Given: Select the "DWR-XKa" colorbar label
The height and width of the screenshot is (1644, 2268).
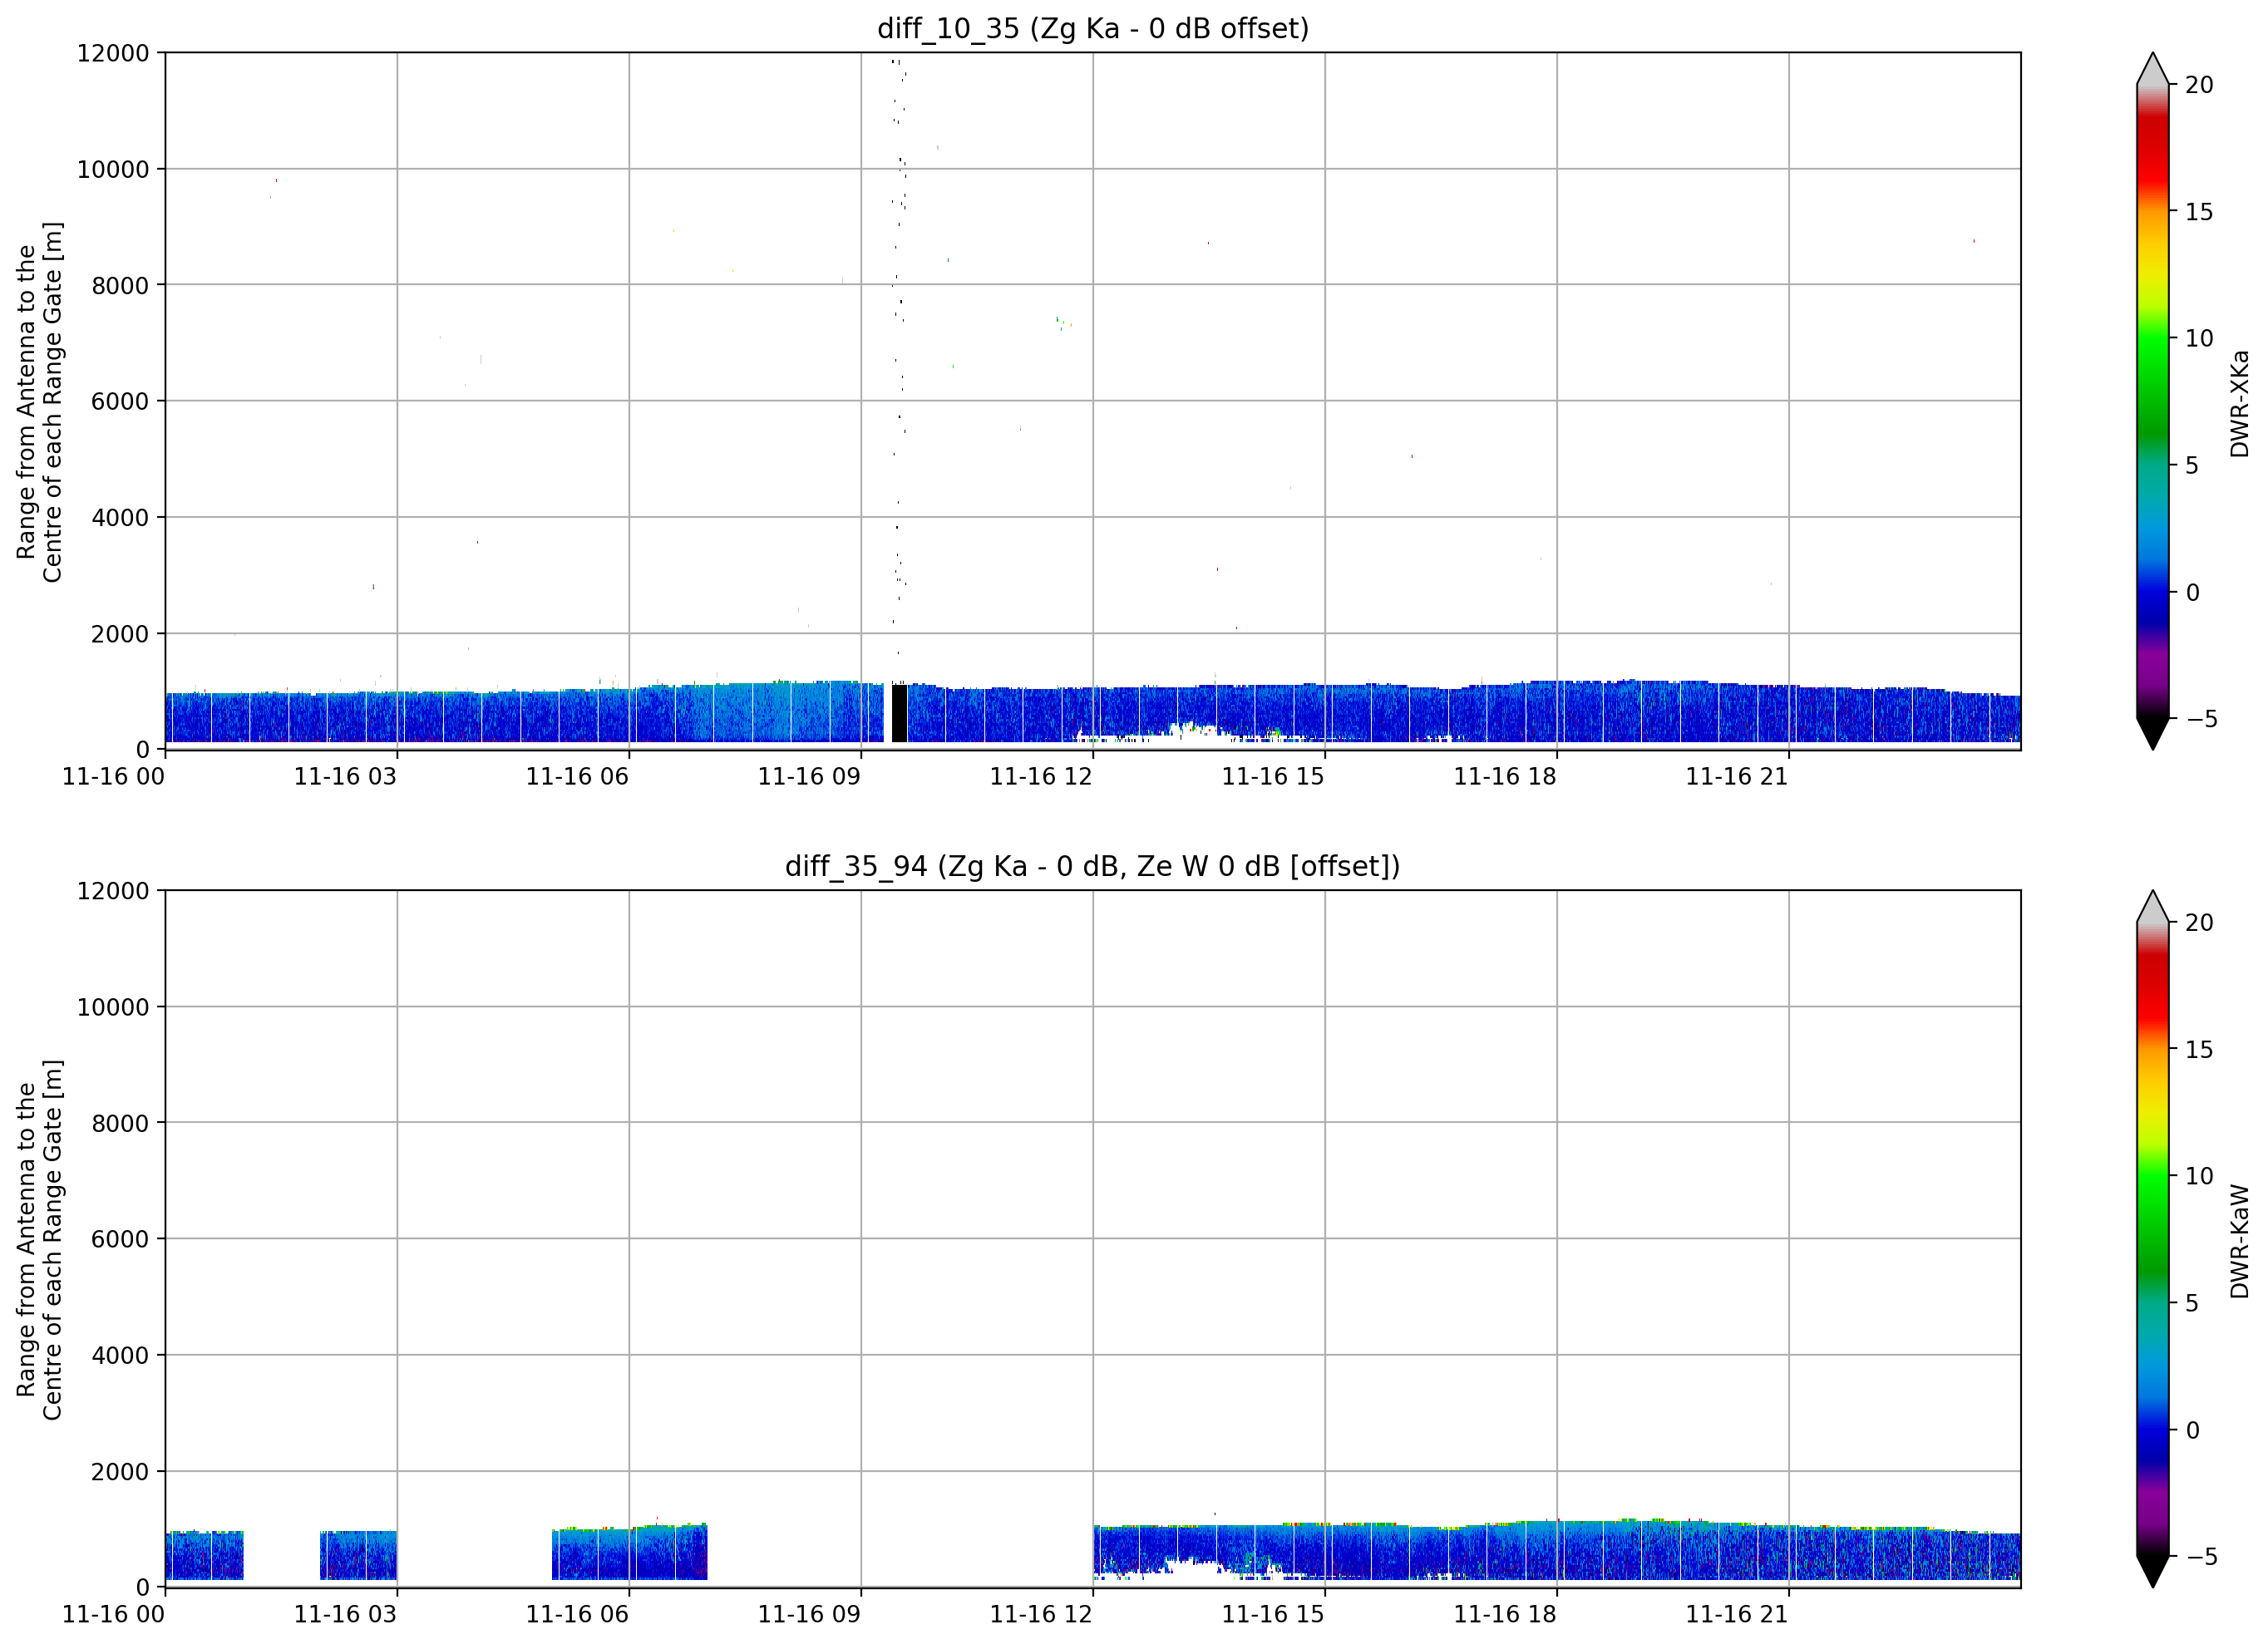Looking at the screenshot, I should pyautogui.click(x=2239, y=403).
